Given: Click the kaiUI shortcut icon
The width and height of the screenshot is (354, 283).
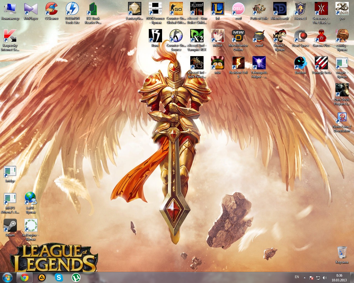Looking at the screenshot, I should pyautogui.click(x=31, y=203).
